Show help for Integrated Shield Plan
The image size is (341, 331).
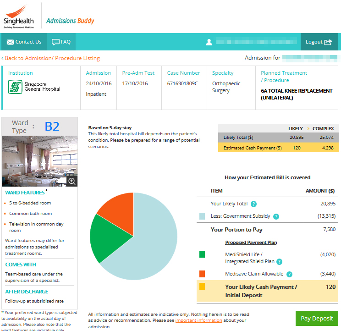point(279,262)
